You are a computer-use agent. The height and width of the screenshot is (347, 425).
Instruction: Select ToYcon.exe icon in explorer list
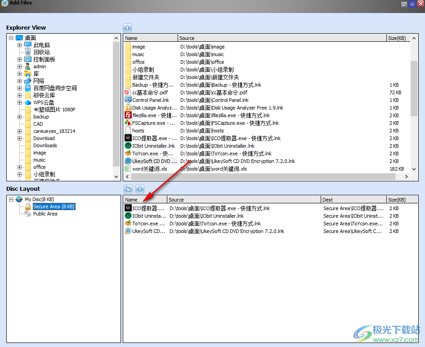128,154
